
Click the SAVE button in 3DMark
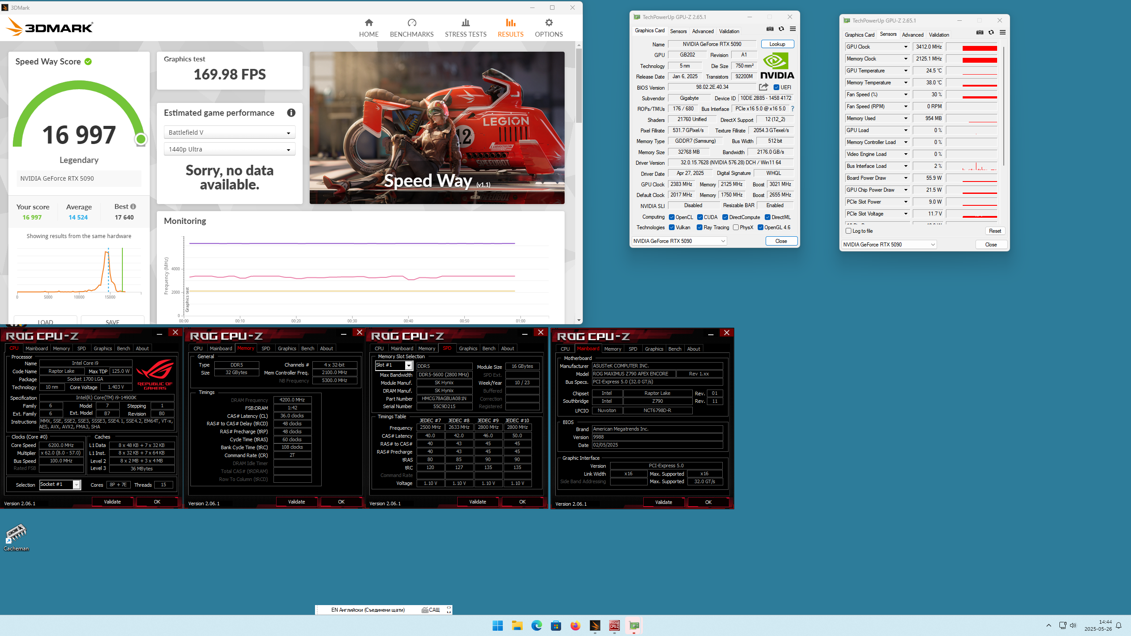coord(112,321)
